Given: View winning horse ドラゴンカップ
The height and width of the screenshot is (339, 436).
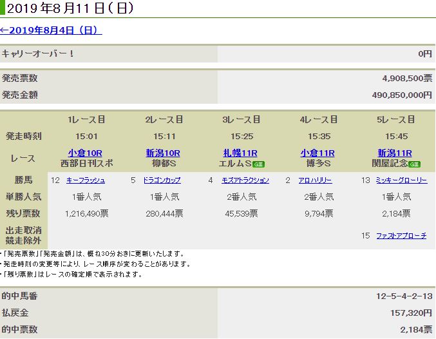Looking at the screenshot, I should coord(162,180).
